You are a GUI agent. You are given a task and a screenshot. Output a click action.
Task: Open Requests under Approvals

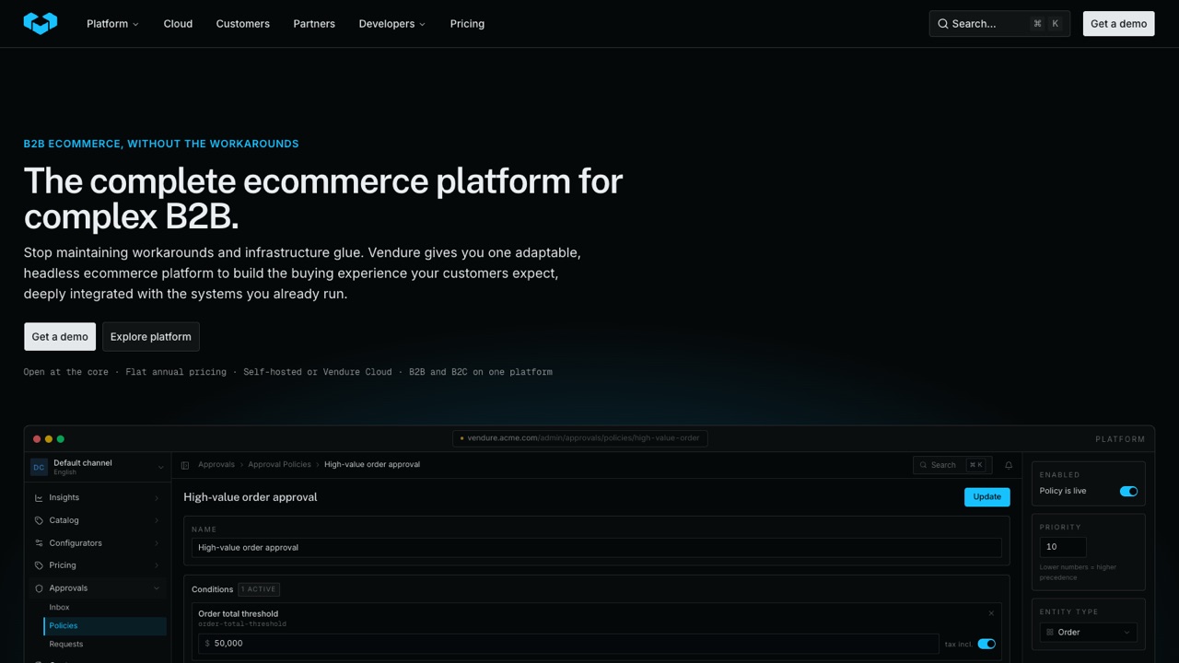coord(66,645)
